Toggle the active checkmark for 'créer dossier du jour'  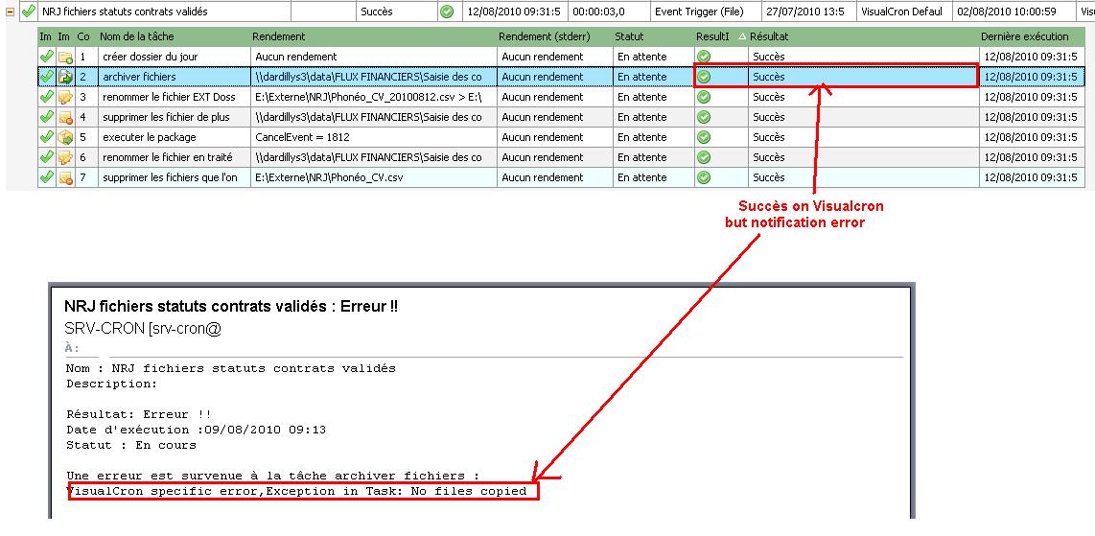[x=46, y=57]
